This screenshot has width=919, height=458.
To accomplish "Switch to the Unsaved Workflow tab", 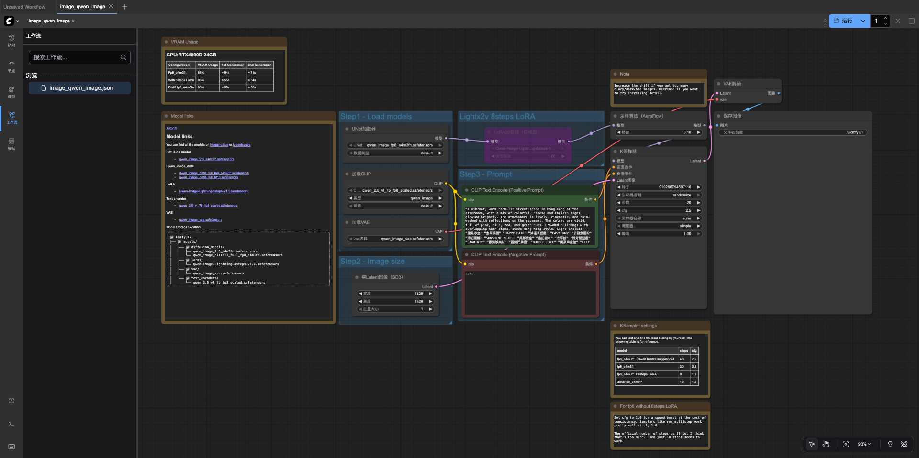I will 24,7.
